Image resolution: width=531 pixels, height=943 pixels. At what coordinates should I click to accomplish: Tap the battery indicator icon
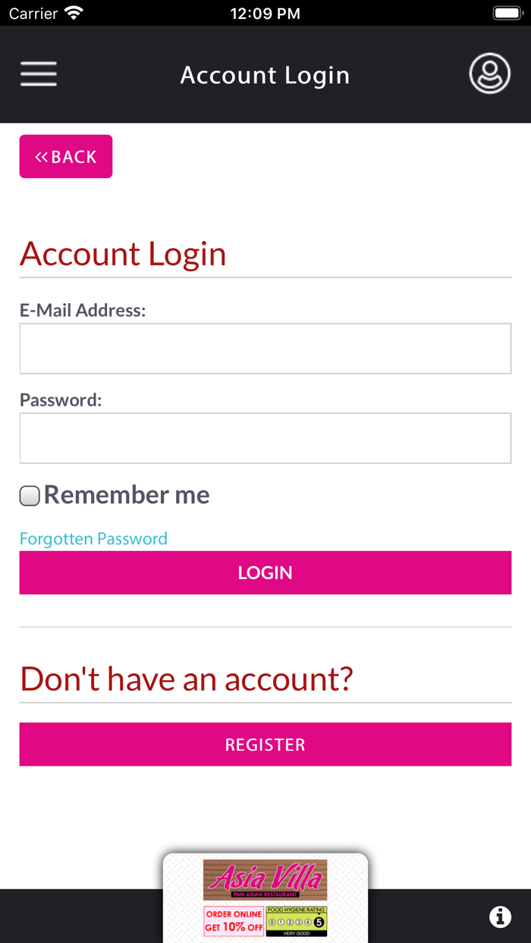tap(506, 13)
